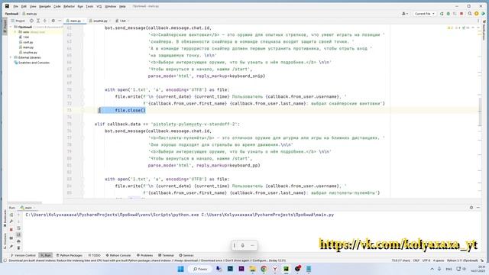Click the UTF-8 encoding status entry
This screenshot has height=275, width=489.
(x=426, y=260)
